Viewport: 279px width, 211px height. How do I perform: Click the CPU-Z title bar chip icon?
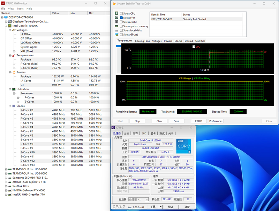[x=113, y=128]
